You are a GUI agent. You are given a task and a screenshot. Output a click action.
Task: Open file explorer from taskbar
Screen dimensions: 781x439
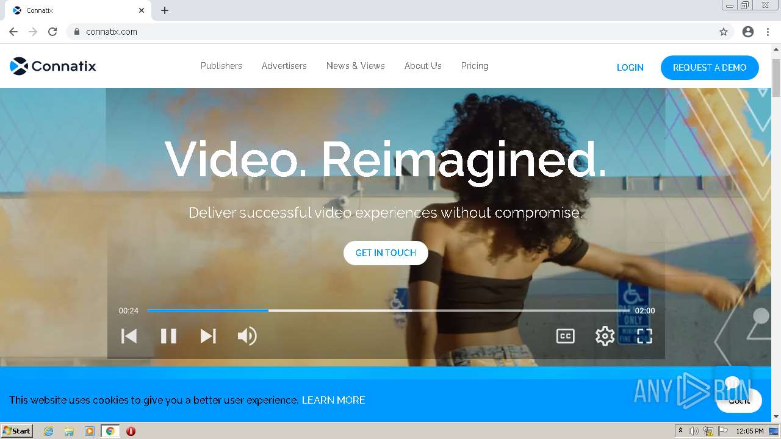coord(69,431)
